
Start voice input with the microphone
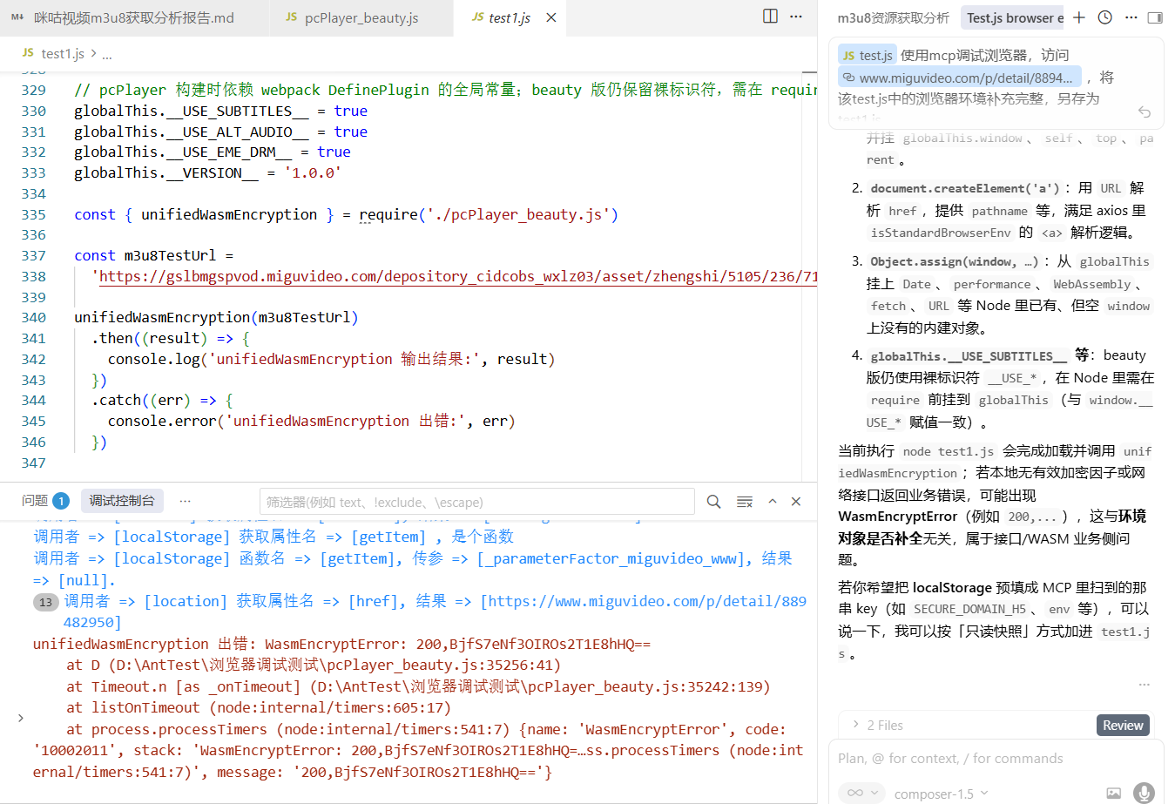coord(1144,793)
